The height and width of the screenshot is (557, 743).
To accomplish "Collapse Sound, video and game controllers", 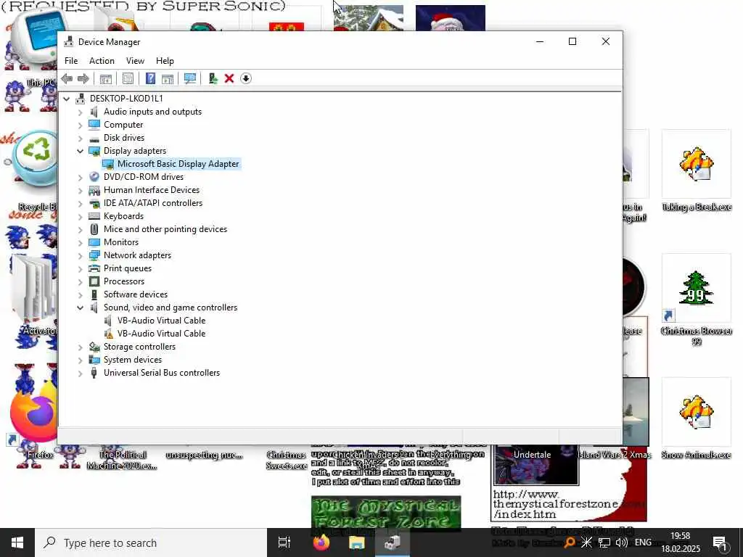I will tap(80, 308).
